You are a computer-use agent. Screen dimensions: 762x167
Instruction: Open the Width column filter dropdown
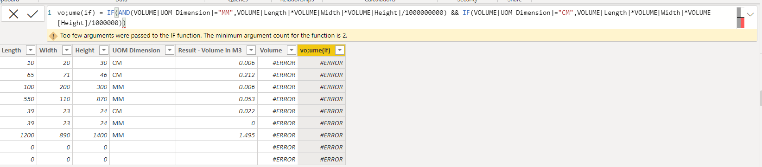pyautogui.click(x=67, y=50)
